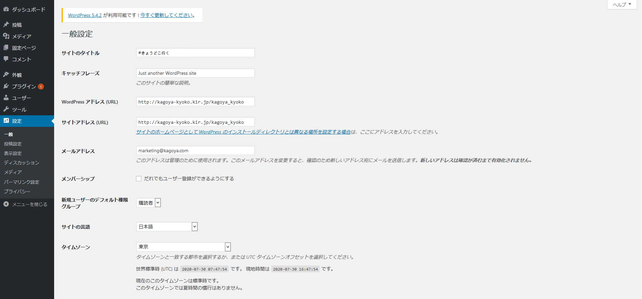Click the 今すぐ更新してください update link
This screenshot has width=642, height=299.
166,15
